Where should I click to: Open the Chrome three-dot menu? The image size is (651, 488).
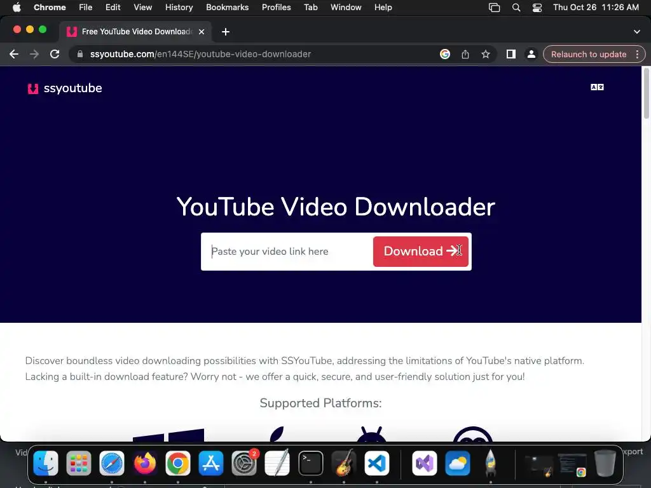(x=637, y=55)
